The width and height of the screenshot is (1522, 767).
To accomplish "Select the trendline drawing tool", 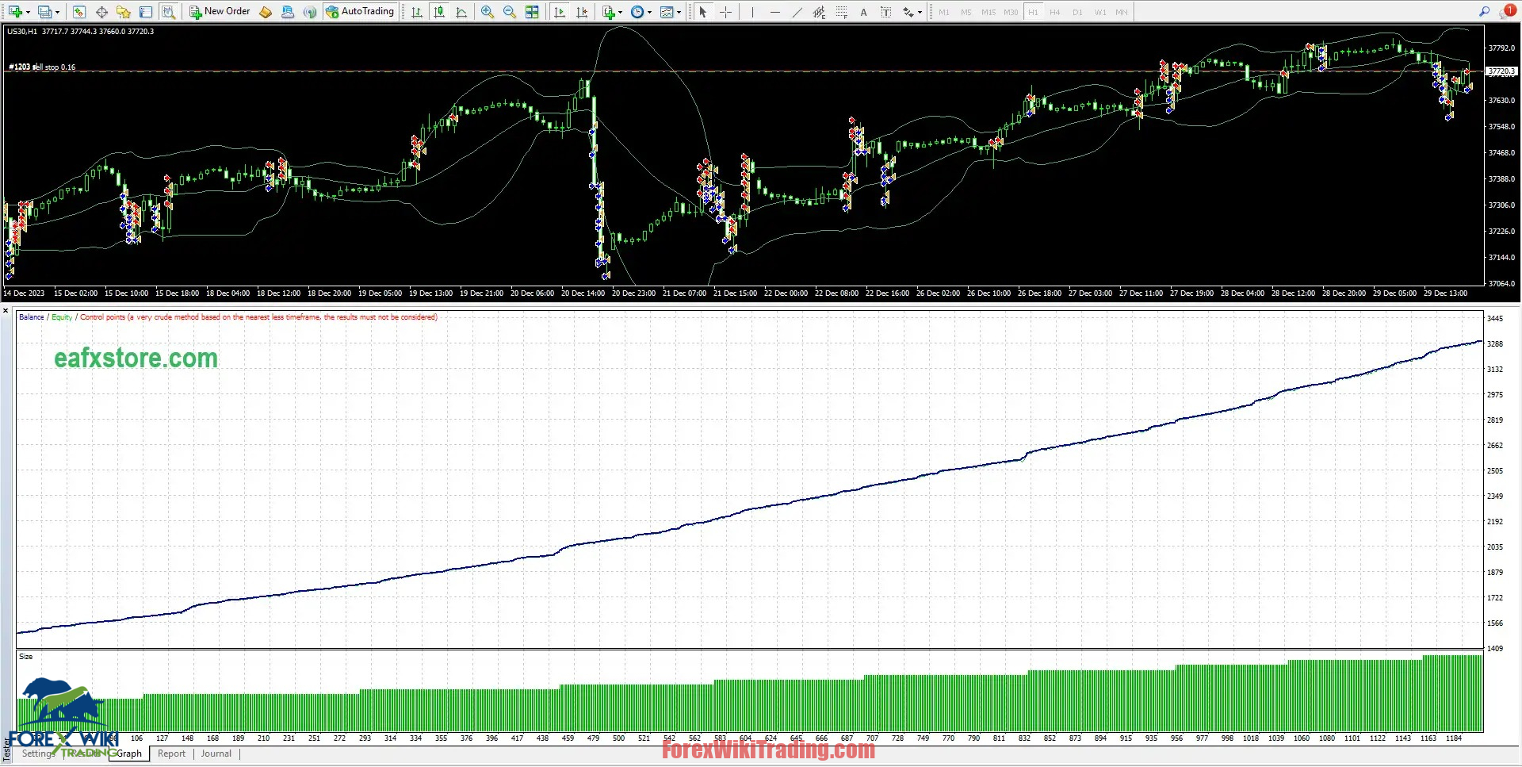I will pyautogui.click(x=797, y=12).
